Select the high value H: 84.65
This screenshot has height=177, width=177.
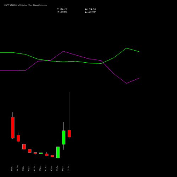[x=90, y=9]
